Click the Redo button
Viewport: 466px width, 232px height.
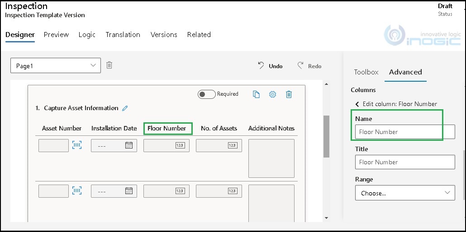(x=309, y=66)
